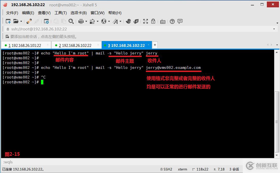Expand the Encoding globe dropdown arrow
This screenshot has width=280, height=173.
(109, 22)
